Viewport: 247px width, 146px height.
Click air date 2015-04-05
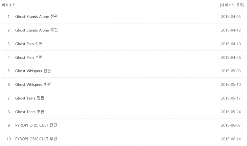click(x=231, y=17)
